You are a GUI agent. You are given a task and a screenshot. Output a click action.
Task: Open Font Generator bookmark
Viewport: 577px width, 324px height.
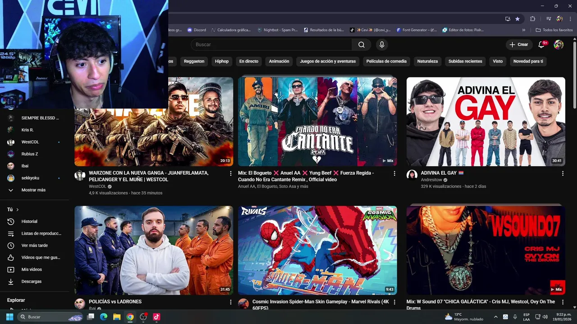point(417,30)
